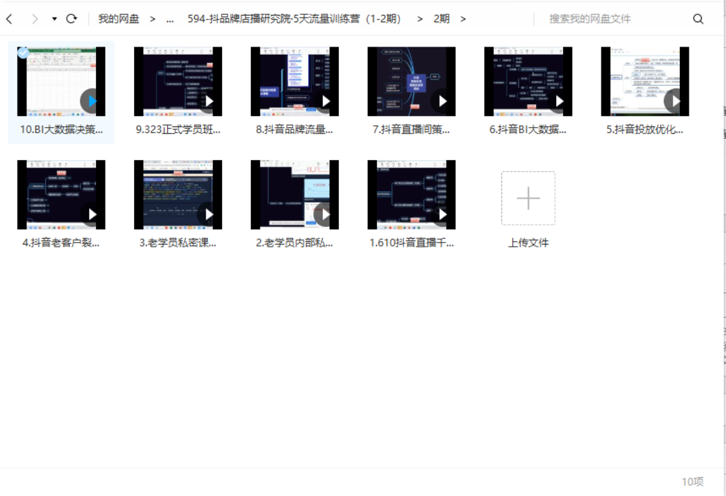Click the magnifier search icon
This screenshot has height=496, width=726.
point(698,19)
